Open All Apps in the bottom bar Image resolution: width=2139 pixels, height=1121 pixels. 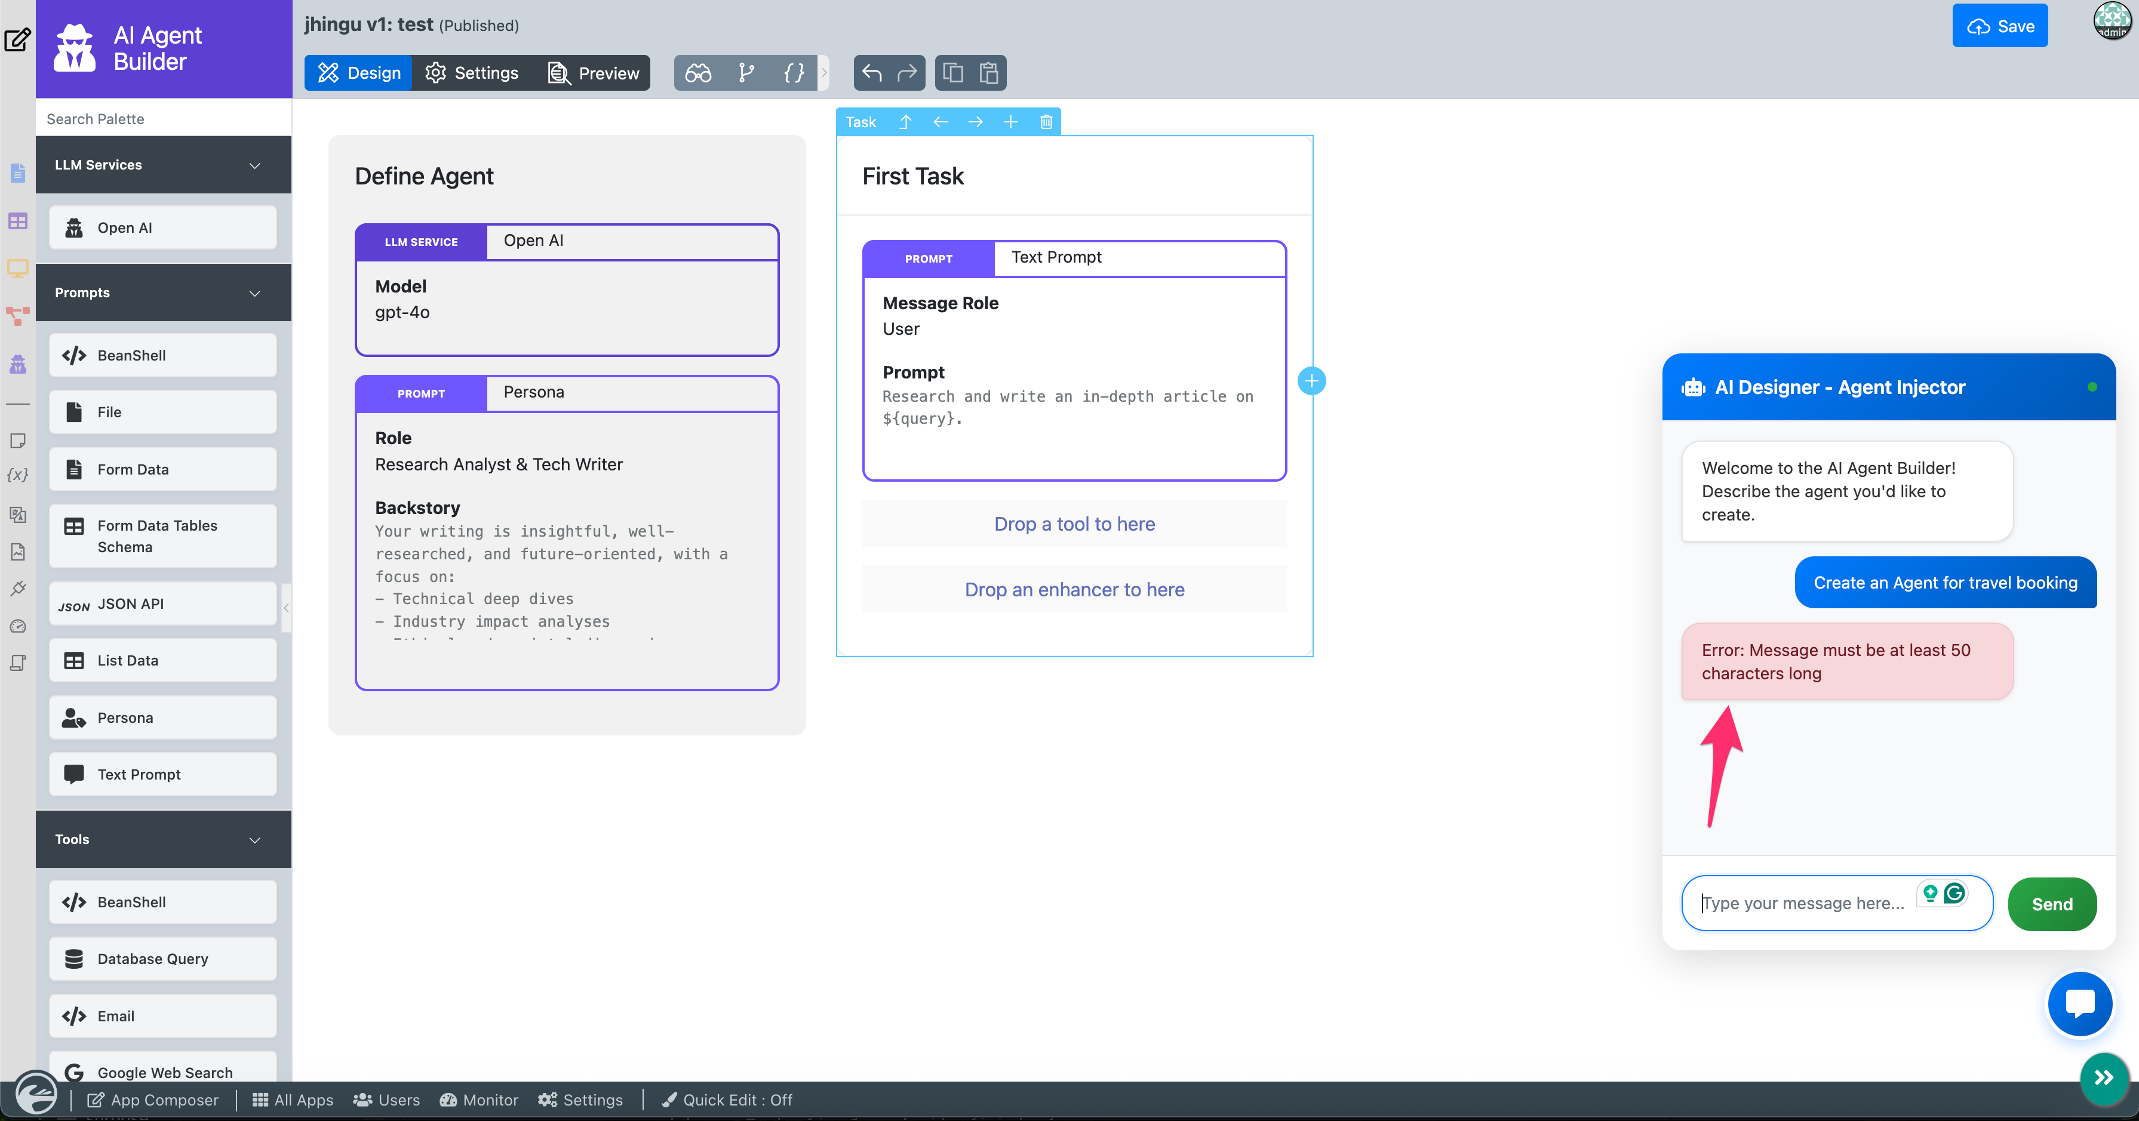[x=292, y=1100]
